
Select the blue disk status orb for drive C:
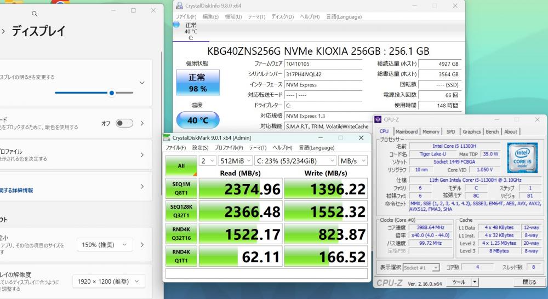coord(176,25)
